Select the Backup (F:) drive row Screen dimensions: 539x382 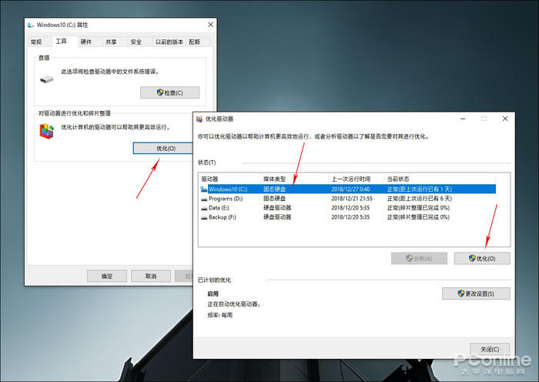coord(348,217)
